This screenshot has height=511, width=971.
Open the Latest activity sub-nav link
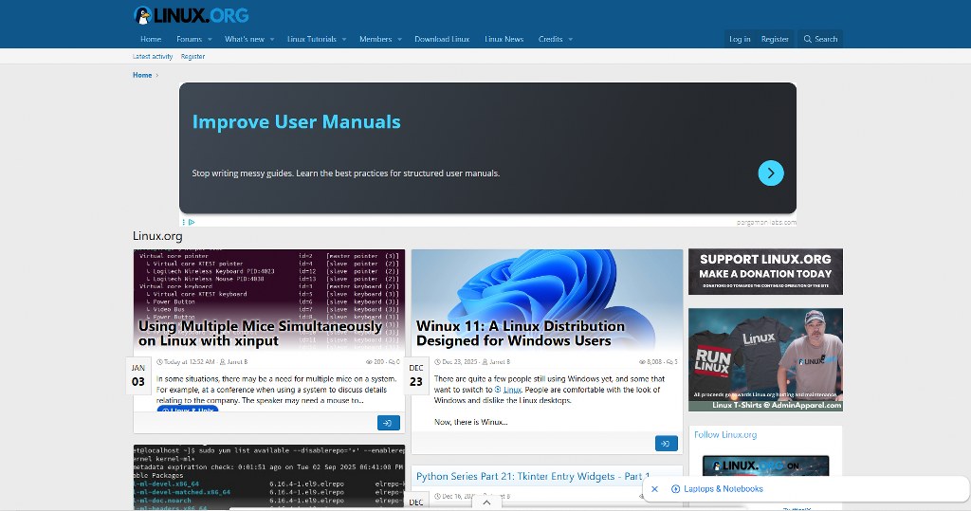153,56
